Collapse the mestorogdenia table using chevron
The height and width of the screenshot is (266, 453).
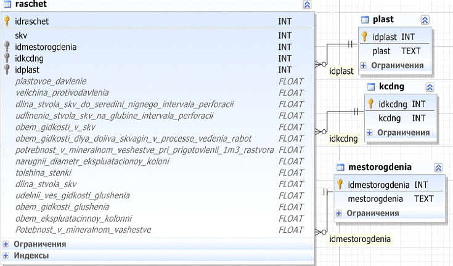click(438, 167)
